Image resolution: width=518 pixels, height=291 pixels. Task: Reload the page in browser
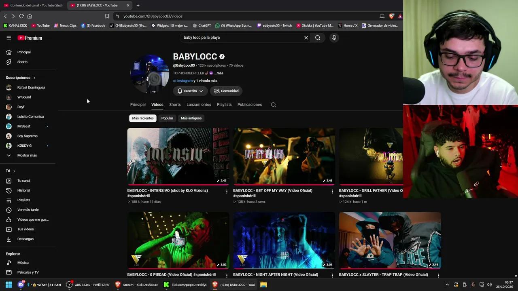[x=21, y=16]
